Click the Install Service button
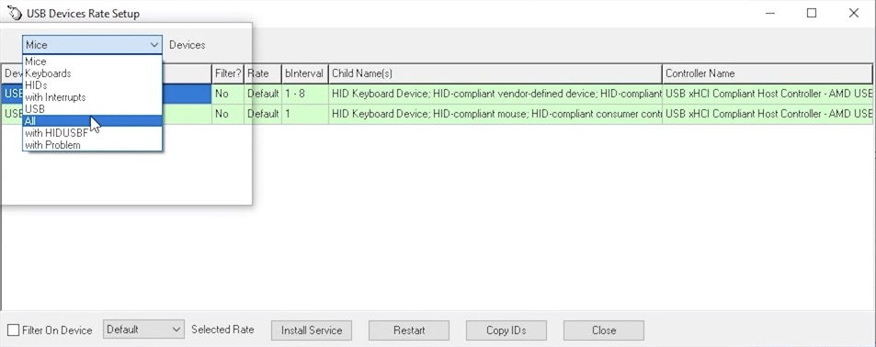The image size is (876, 347). [x=312, y=330]
